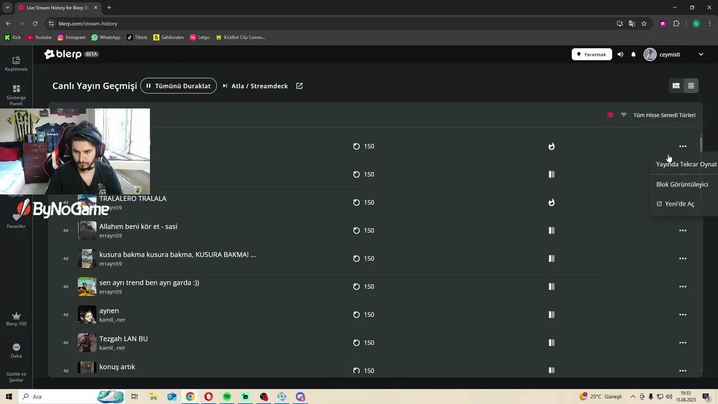
Task: Click bars icon on Allahım beni kör et row
Action: [x=551, y=231]
